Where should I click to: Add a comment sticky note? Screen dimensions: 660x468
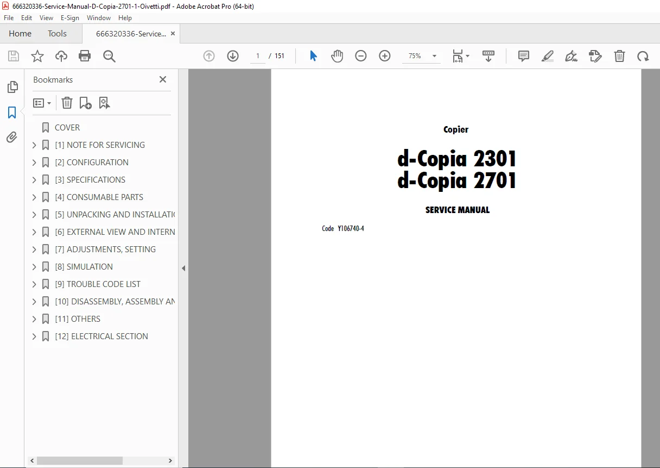524,56
